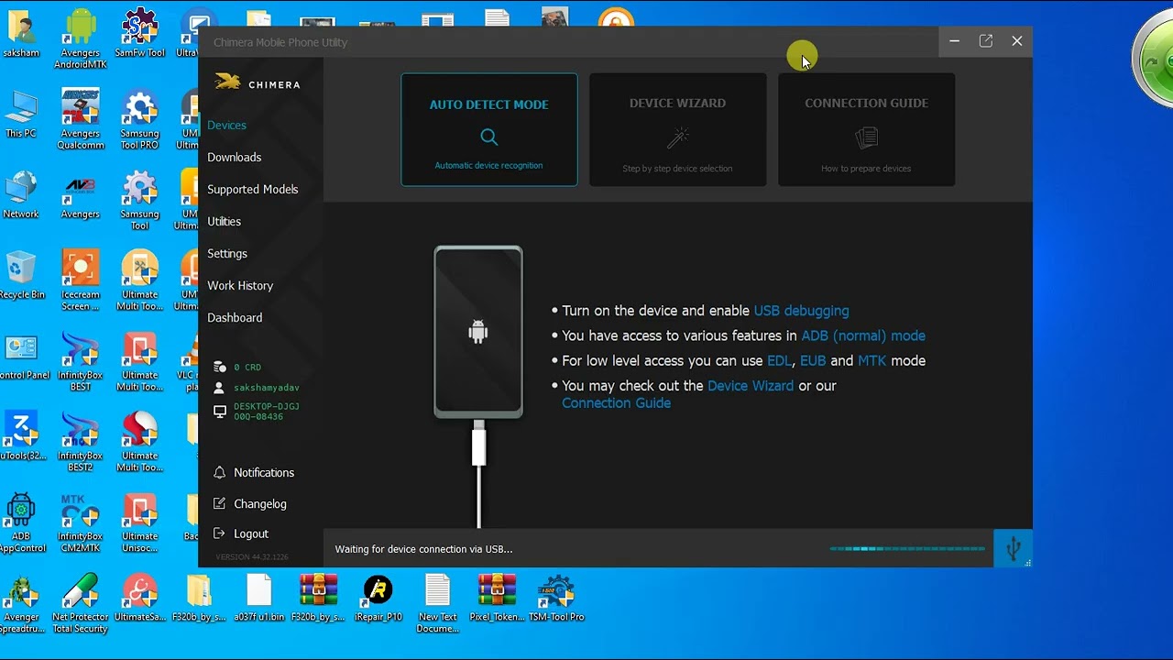This screenshot has width=1173, height=660.
Task: Select Avenger Spreadtrum desktop icon
Action: click(20, 603)
